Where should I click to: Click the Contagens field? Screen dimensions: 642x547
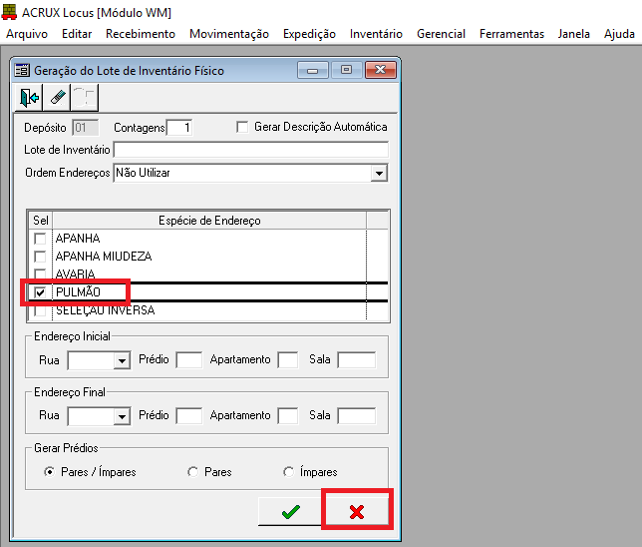179,128
